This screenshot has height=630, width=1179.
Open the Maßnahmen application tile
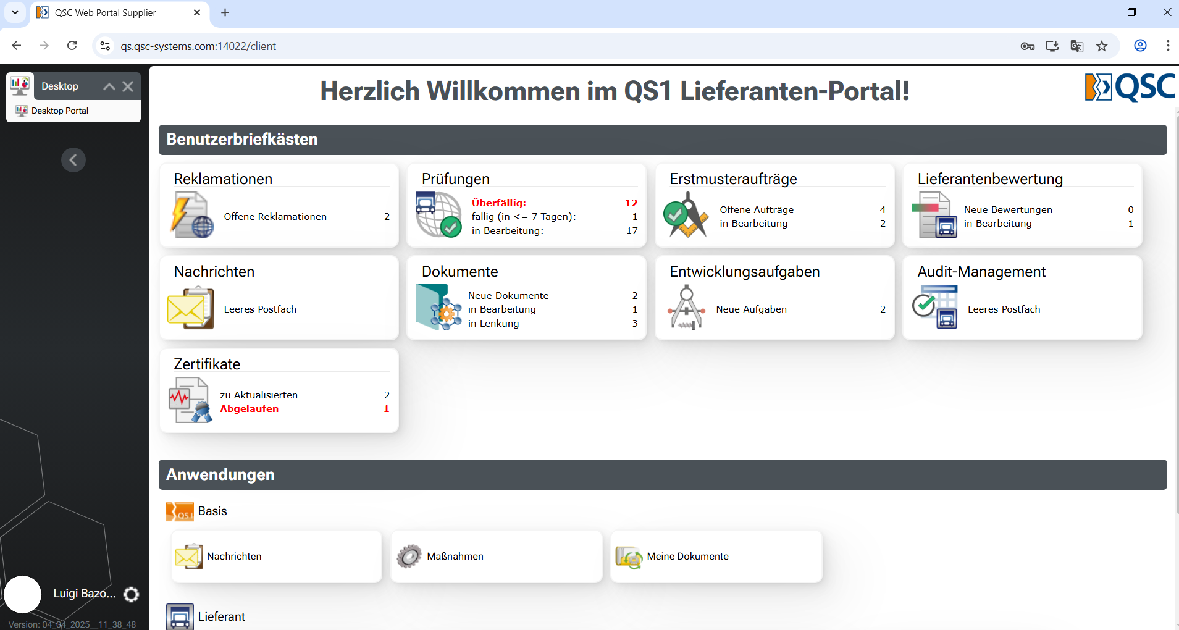497,556
